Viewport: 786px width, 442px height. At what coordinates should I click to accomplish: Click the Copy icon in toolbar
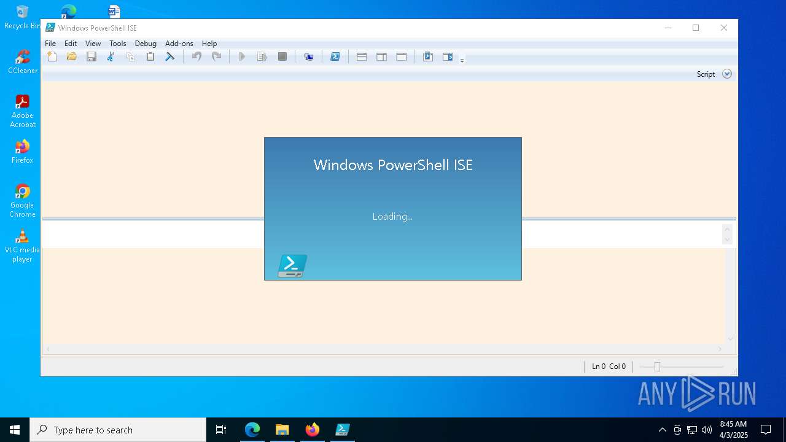click(131, 57)
